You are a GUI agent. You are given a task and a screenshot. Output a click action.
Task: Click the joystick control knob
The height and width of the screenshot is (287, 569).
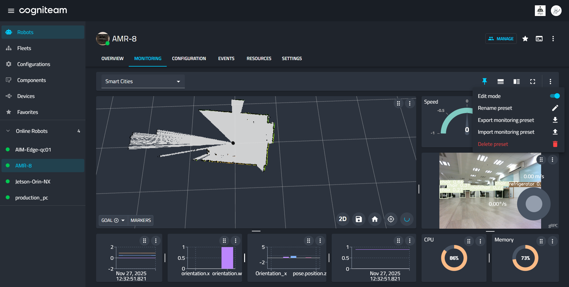534,204
